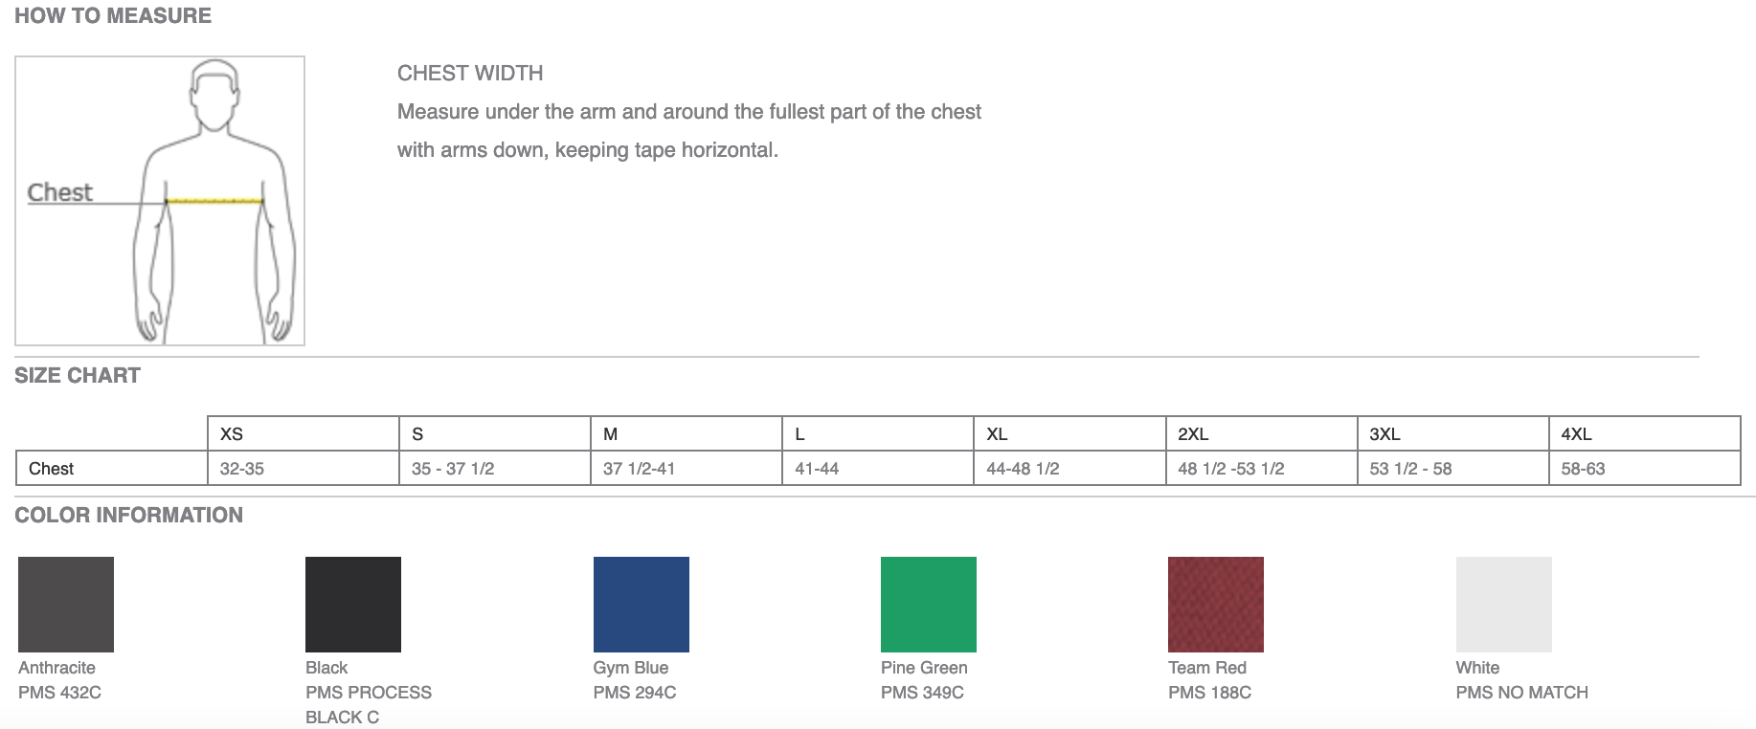This screenshot has height=729, width=1756.
Task: Click the 2XL size header cell
Action: pyautogui.click(x=1262, y=433)
